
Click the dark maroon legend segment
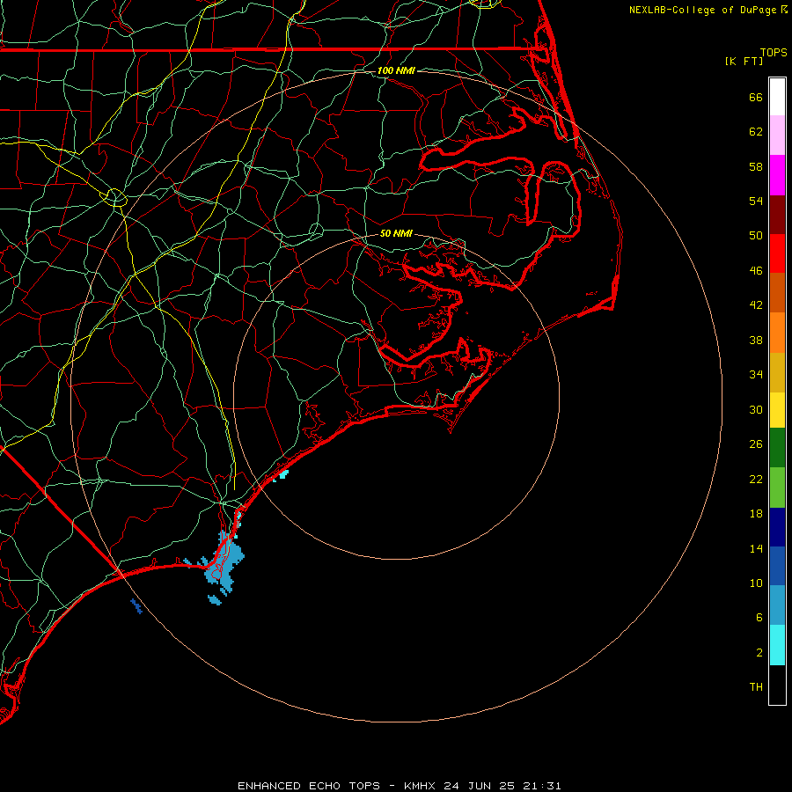777,215
